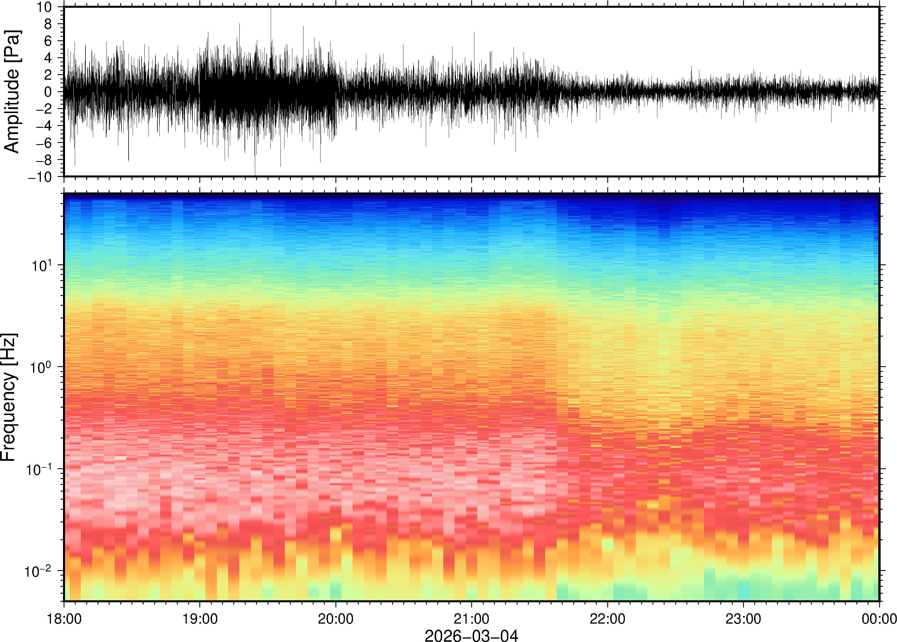The width and height of the screenshot is (897, 642).
Task: Click the 23:00 time axis label
Action: point(743,619)
